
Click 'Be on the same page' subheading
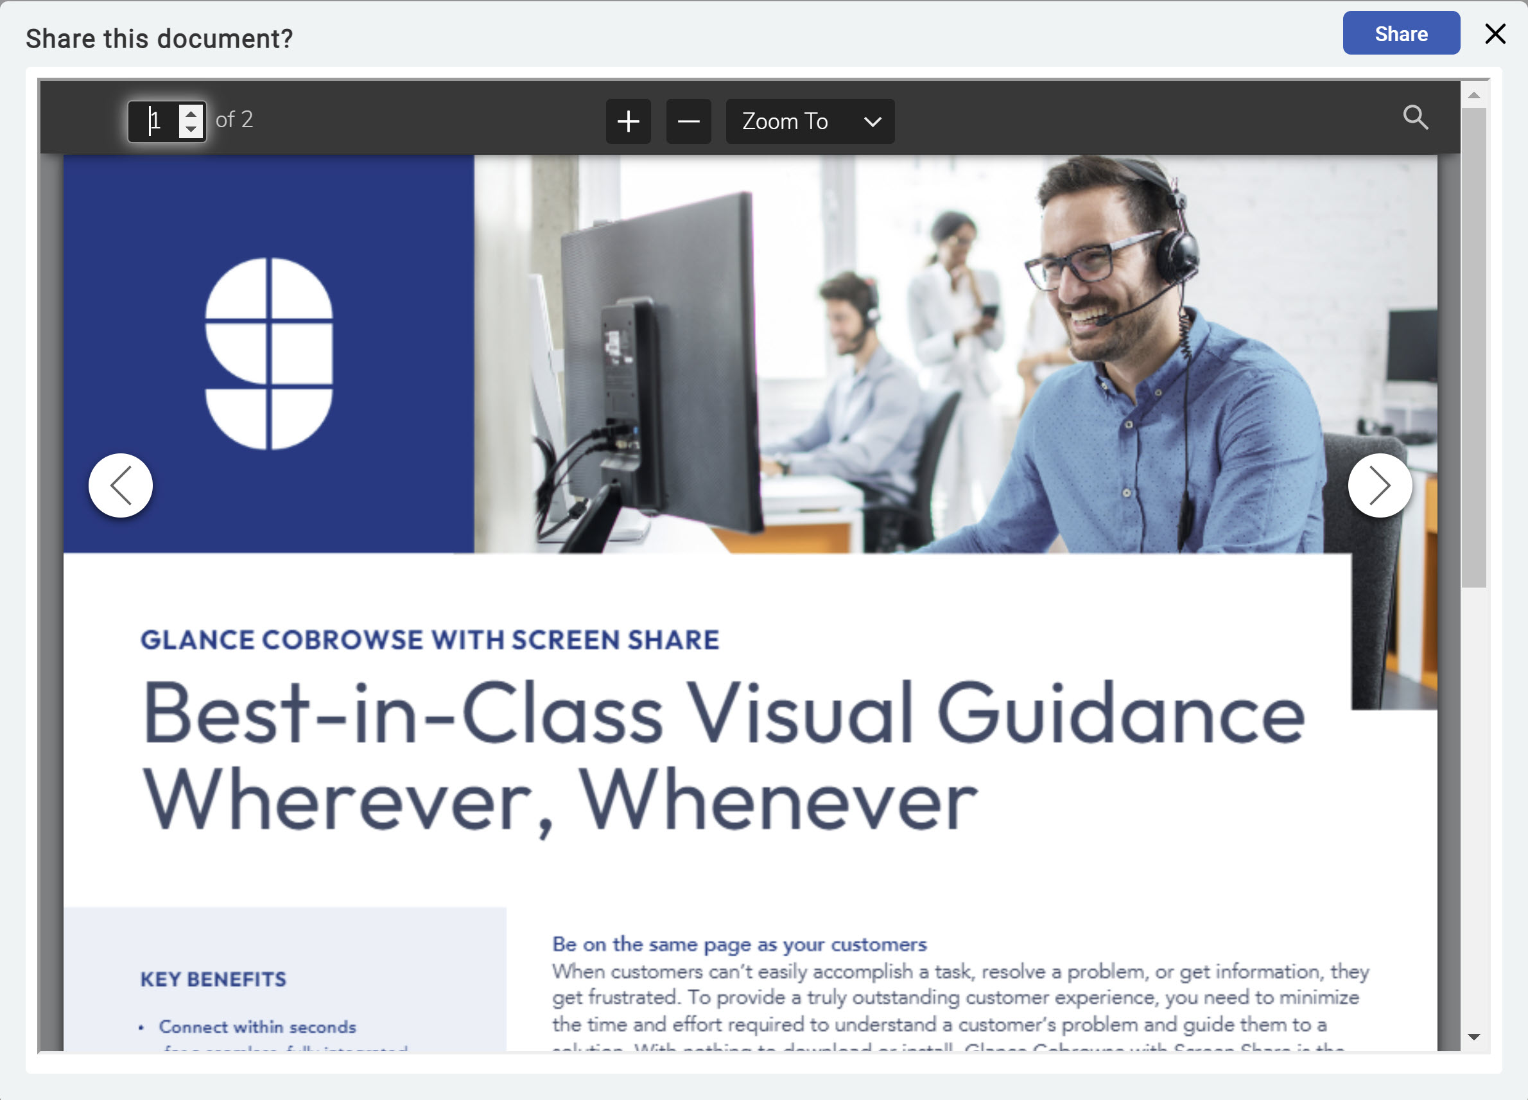(739, 945)
